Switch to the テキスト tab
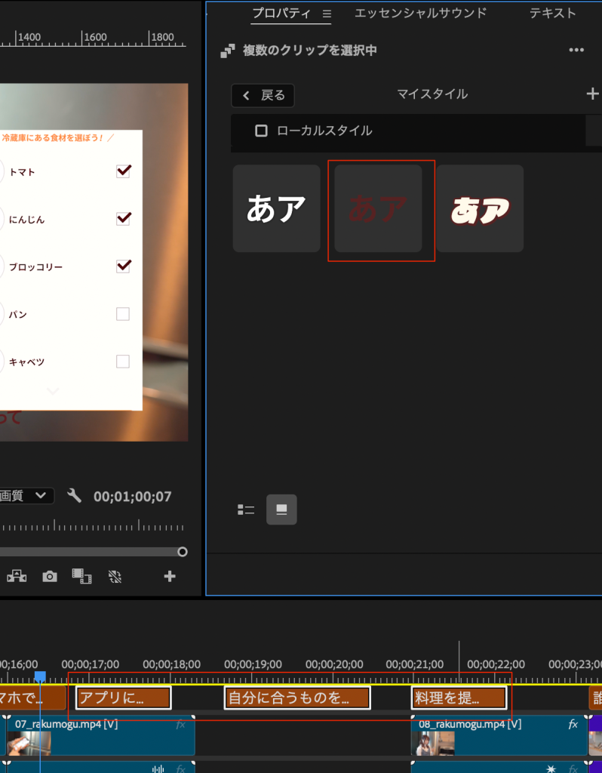 [x=552, y=13]
